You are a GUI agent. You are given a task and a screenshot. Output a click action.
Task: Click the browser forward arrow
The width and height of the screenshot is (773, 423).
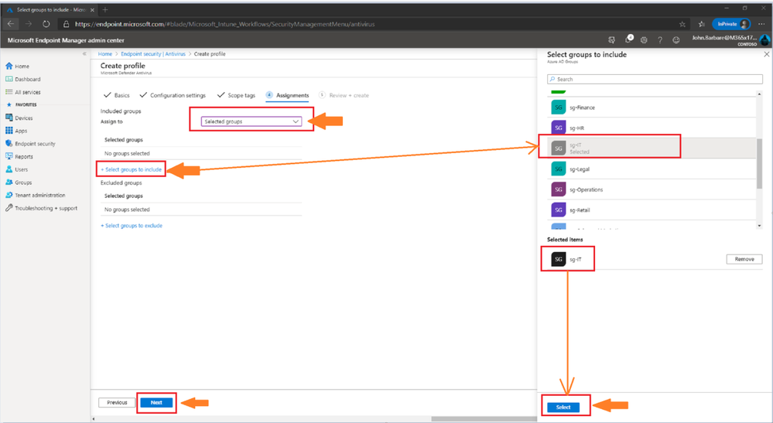click(x=28, y=24)
